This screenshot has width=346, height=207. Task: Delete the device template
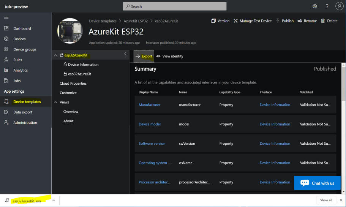coord(329,21)
